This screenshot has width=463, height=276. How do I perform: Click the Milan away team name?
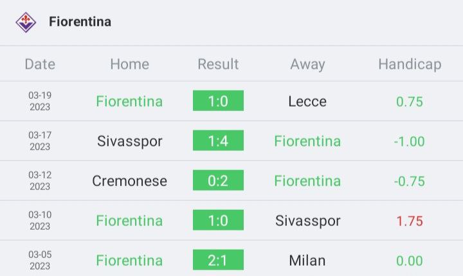(x=307, y=261)
